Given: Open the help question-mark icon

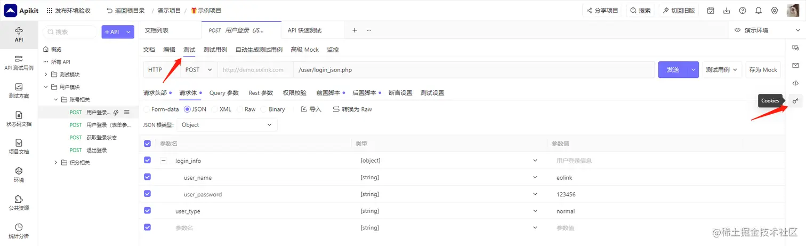Looking at the screenshot, I should coord(743,11).
